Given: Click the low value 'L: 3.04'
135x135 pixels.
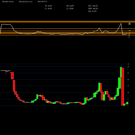Looking at the screenshot, I should (x=70, y=9).
